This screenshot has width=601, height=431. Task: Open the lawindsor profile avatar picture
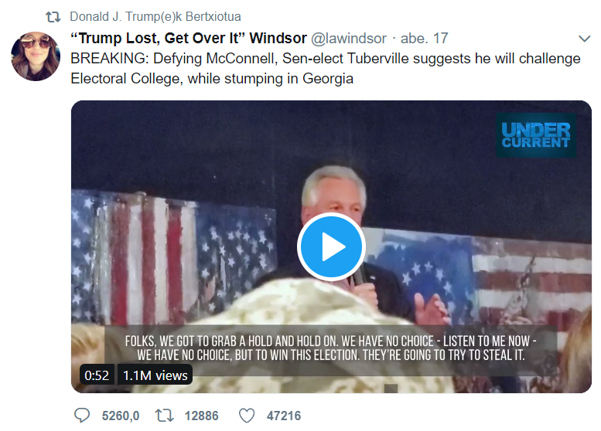(36, 56)
